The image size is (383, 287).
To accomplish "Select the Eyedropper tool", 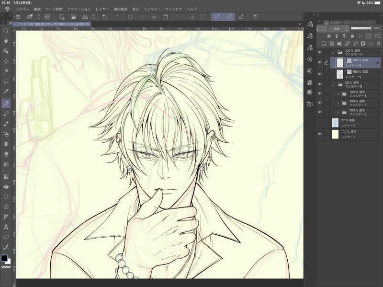I will 6,92.
